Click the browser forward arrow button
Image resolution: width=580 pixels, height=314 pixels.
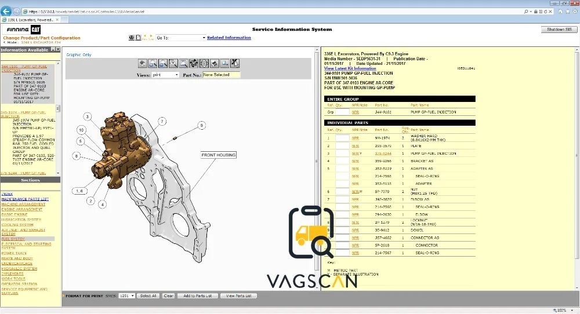16,12
